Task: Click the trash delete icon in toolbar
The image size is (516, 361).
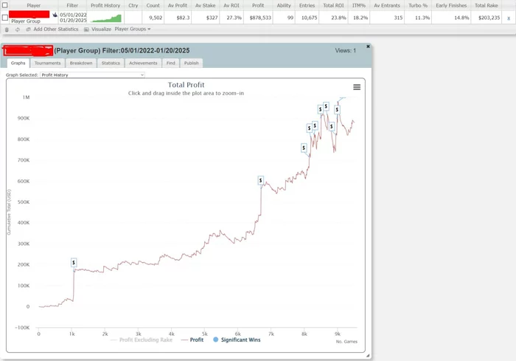Action: 7,30
